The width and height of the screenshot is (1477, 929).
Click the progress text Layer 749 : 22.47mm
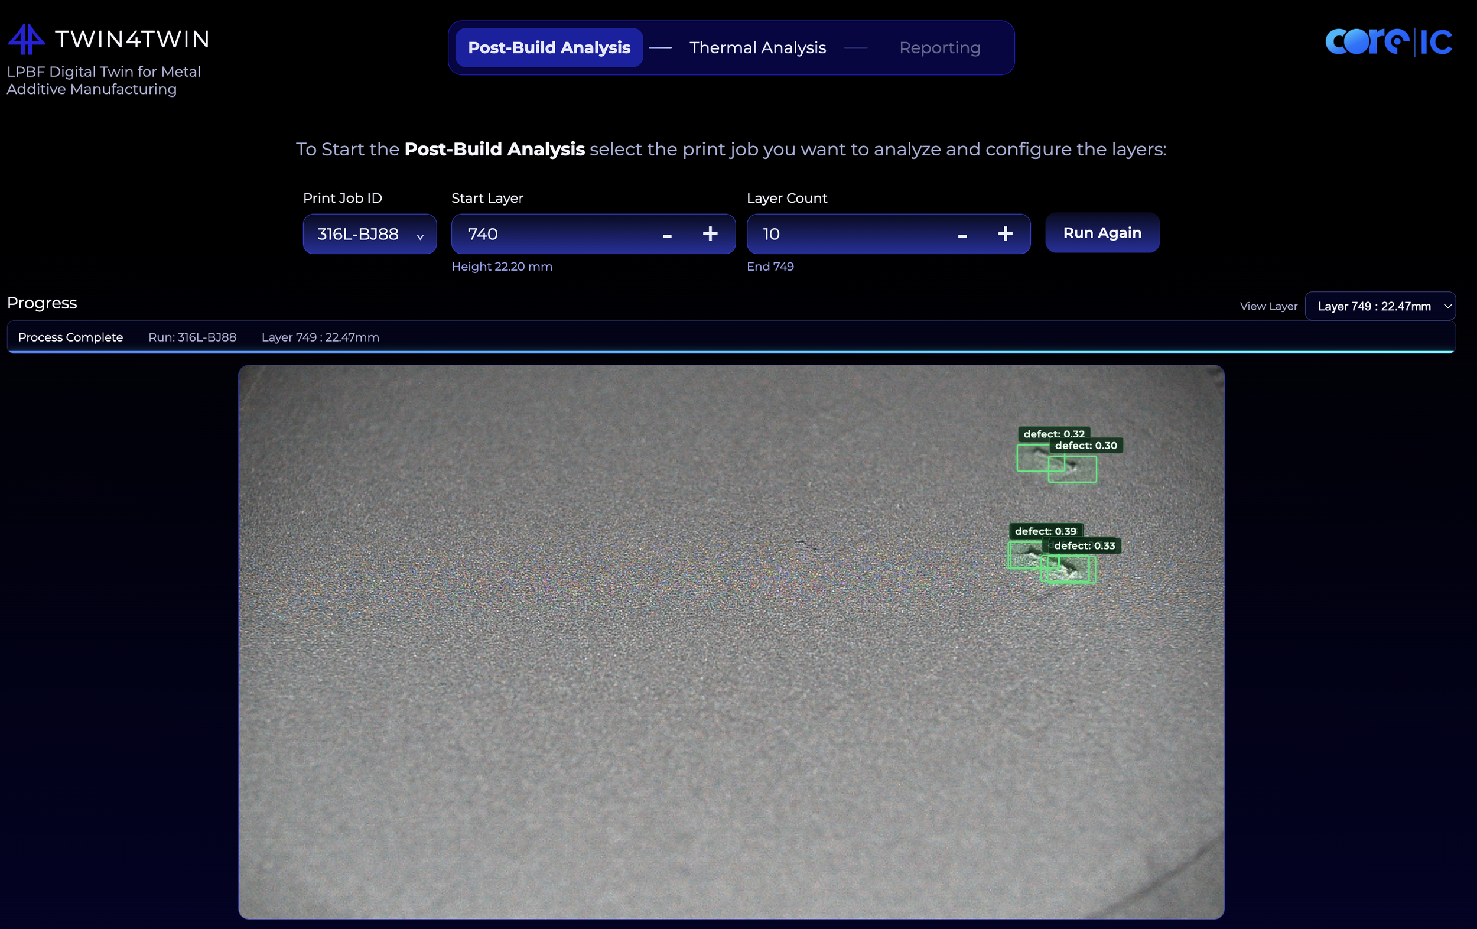pyautogui.click(x=320, y=337)
